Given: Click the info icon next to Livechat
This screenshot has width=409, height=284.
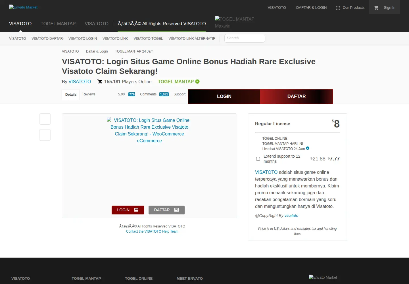Looking at the screenshot, I should (308, 148).
